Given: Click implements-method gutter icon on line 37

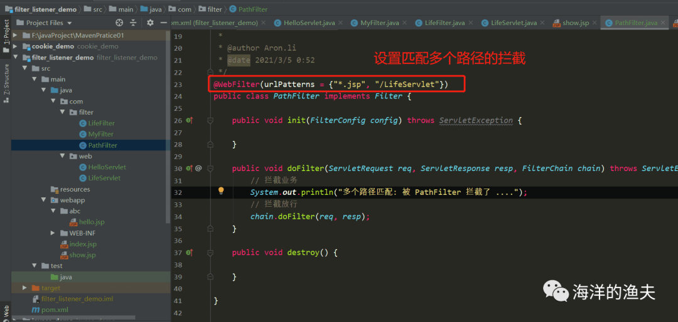Looking at the screenshot, I should [x=190, y=252].
